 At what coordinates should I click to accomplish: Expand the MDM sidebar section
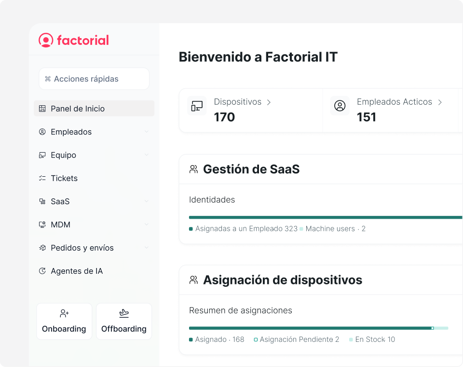tap(147, 225)
